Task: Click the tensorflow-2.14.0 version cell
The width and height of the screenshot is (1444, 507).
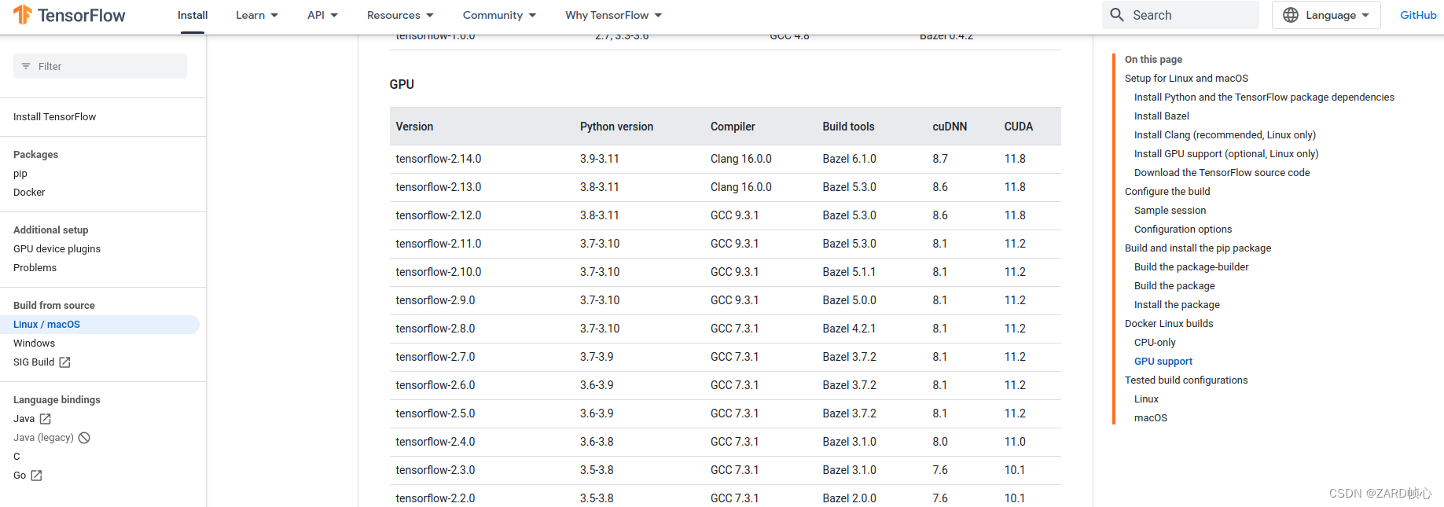Action: (439, 159)
